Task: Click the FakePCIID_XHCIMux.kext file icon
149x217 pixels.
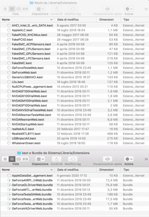Action: tap(9, 35)
